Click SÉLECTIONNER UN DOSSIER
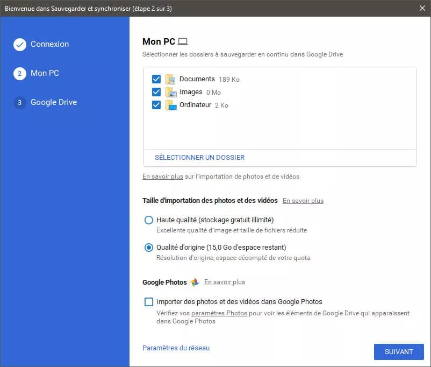The image size is (431, 367). 199,158
